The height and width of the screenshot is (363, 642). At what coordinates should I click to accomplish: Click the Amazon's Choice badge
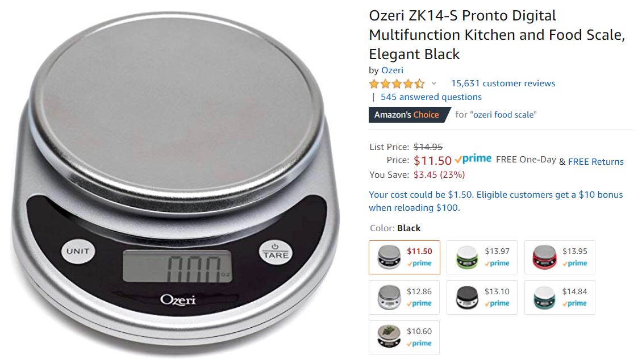(x=408, y=115)
